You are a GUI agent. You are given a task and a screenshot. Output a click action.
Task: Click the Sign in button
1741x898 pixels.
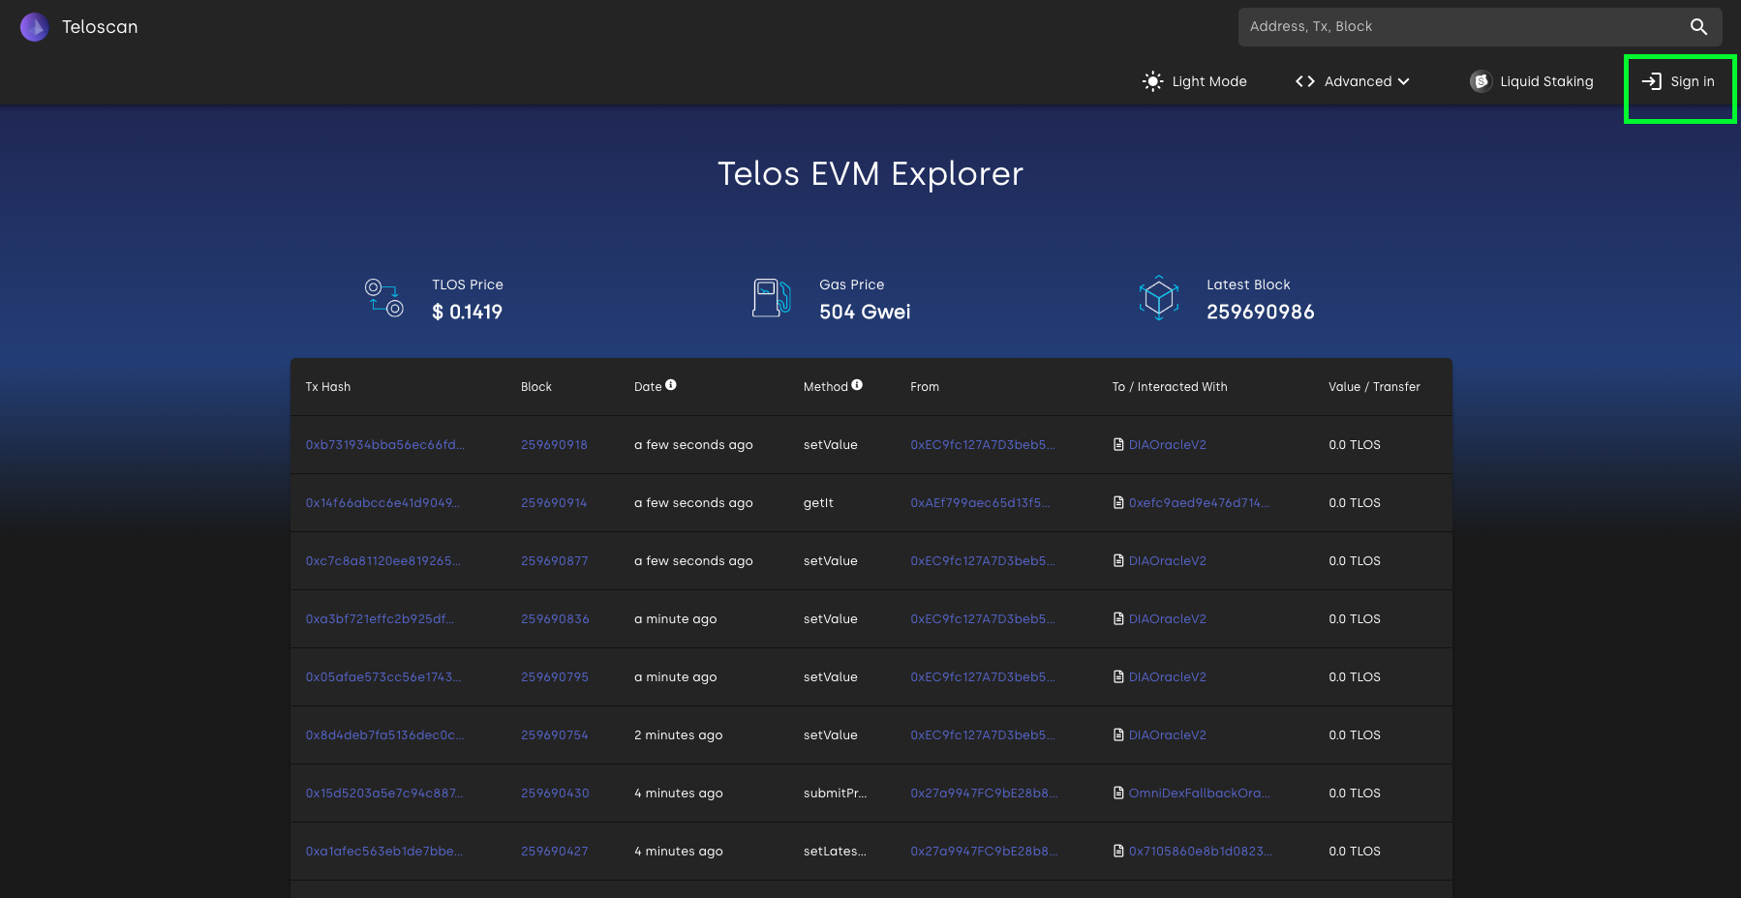click(x=1679, y=81)
